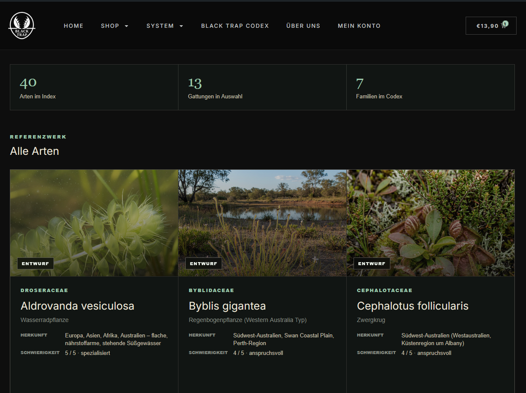Screen dimensions: 526x393
Task: Click the 13 Gattungen in Auswahl stat
Action: coord(262,87)
